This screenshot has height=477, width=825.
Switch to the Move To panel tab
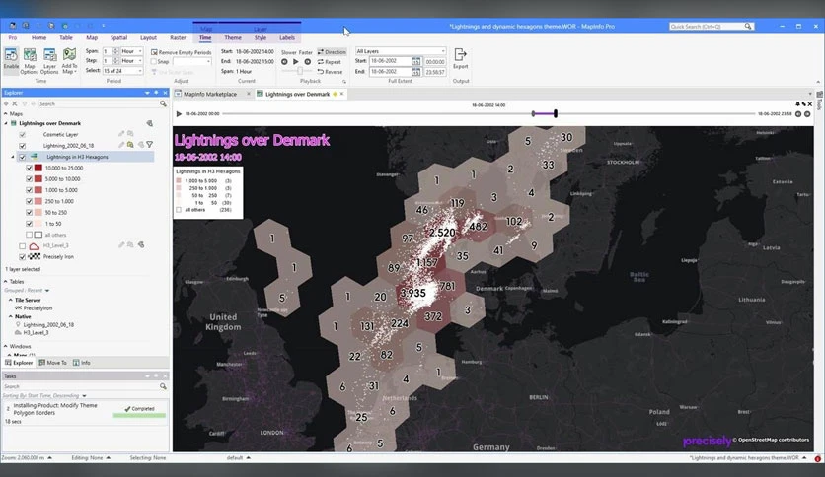click(x=52, y=363)
